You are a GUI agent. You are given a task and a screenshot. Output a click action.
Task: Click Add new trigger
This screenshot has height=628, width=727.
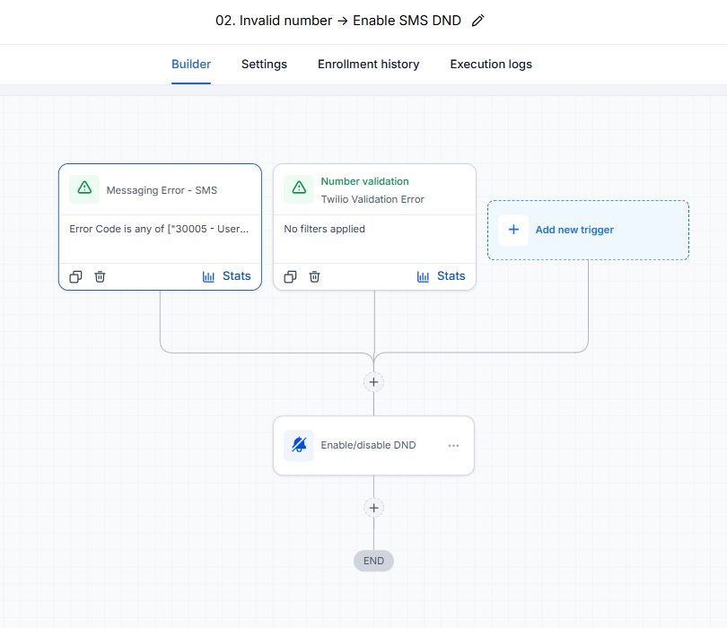click(588, 230)
